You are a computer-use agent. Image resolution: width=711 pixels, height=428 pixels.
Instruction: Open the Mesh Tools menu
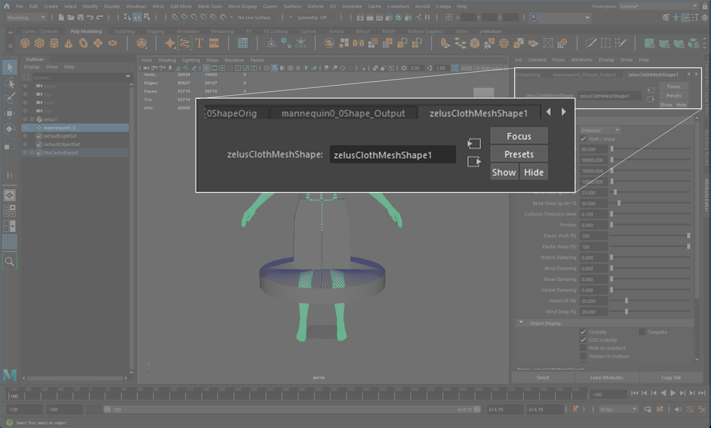(x=210, y=6)
